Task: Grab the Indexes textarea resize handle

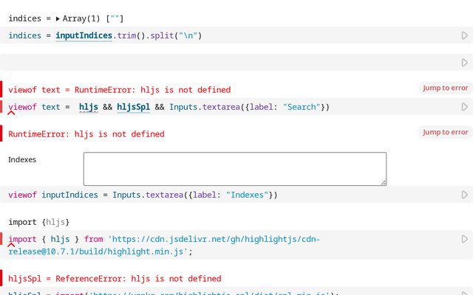Action: tap(383, 181)
